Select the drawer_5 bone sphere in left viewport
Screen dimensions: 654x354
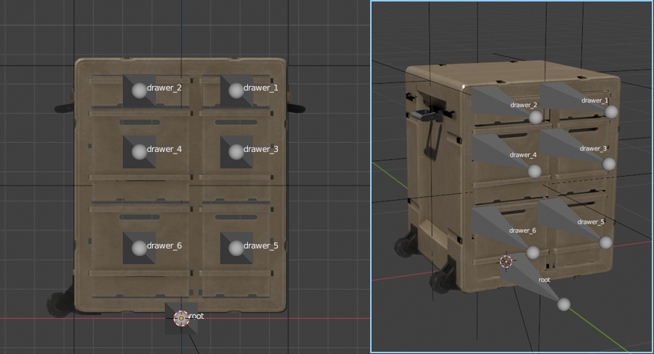coord(236,248)
